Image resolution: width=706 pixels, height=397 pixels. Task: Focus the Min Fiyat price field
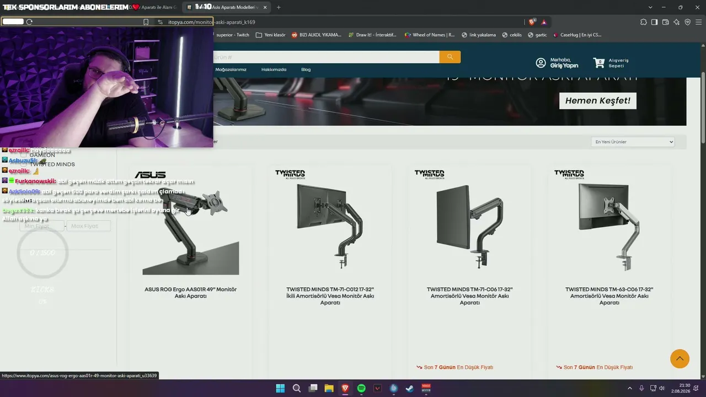pos(41,226)
